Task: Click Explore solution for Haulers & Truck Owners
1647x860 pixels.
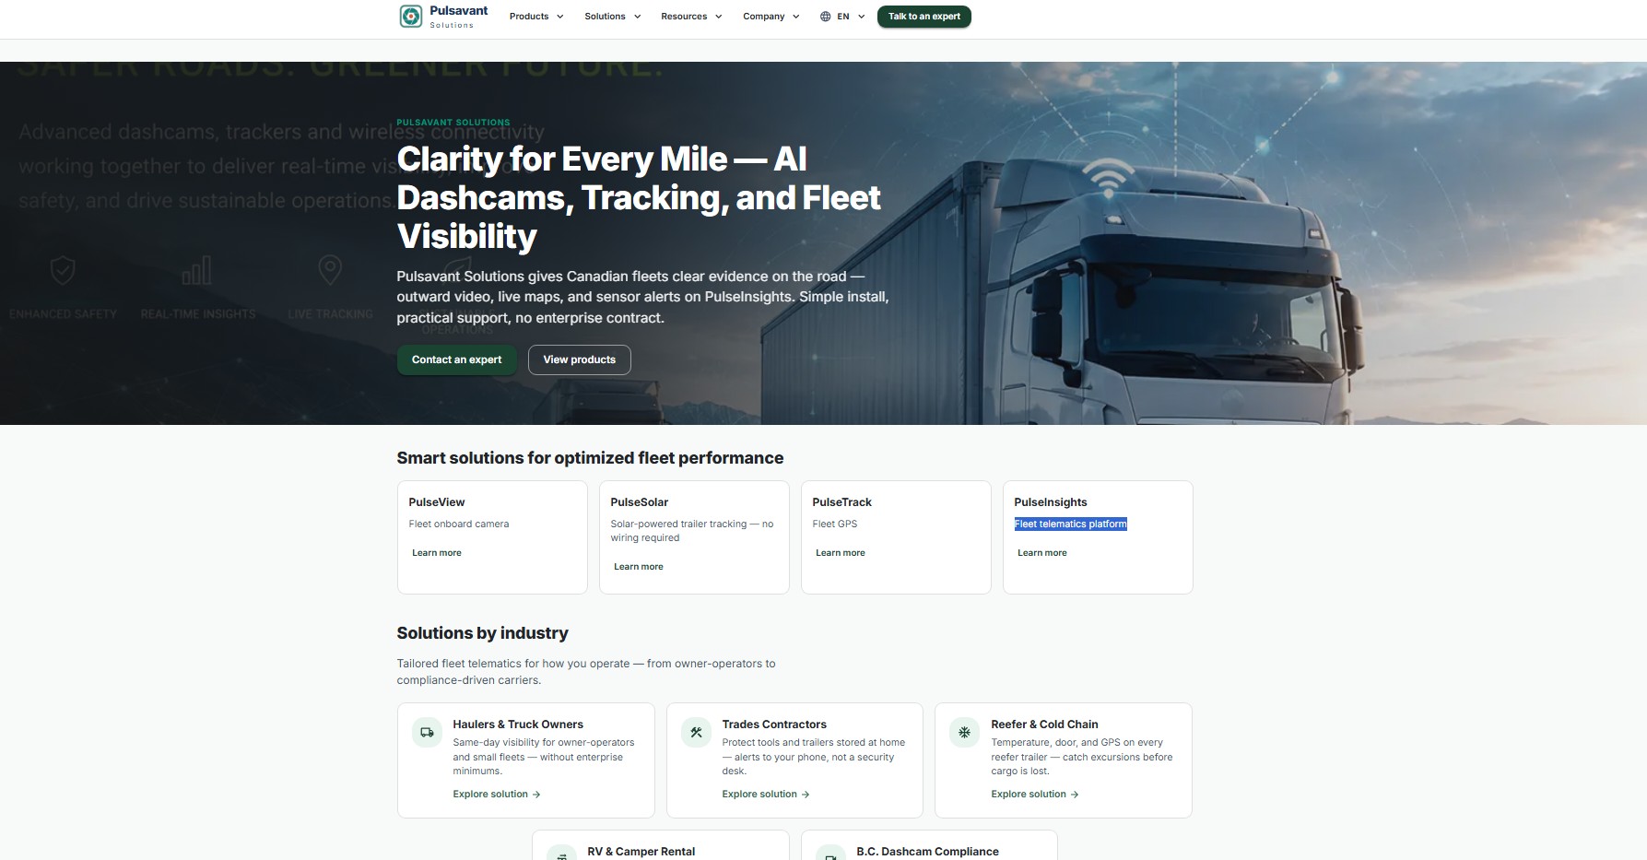Action: point(496,795)
